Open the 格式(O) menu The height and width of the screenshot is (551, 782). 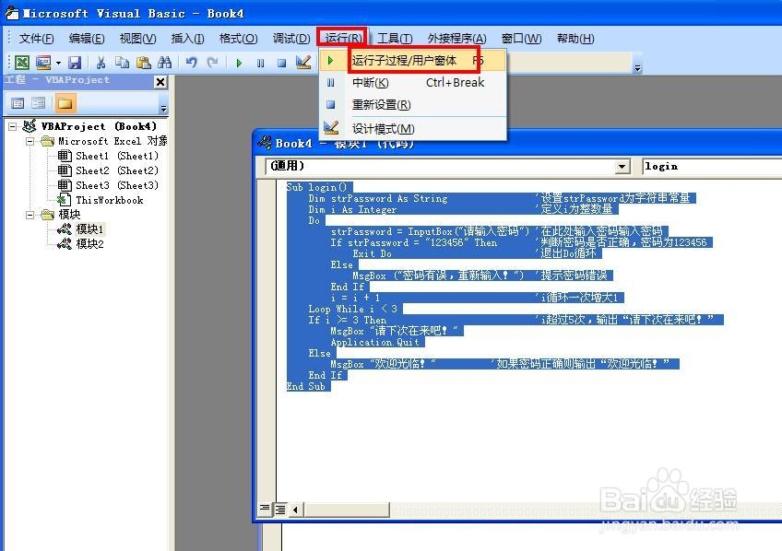[238, 39]
